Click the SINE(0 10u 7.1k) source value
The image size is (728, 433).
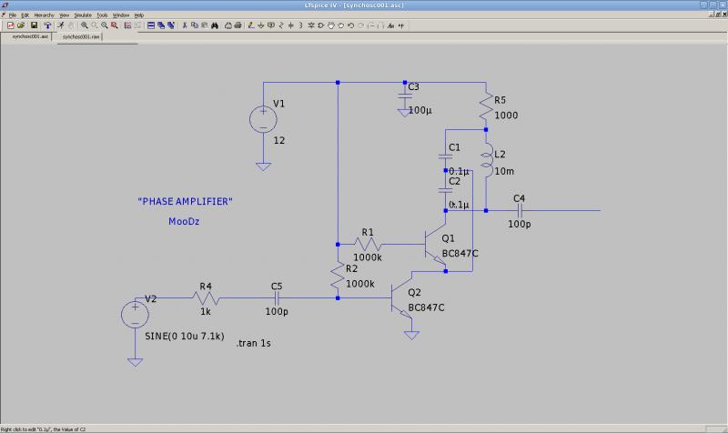(x=185, y=336)
